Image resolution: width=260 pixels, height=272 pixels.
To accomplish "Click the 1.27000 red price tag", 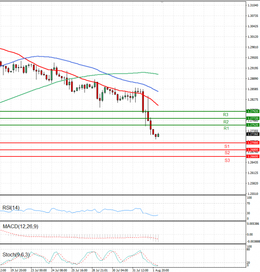I will point(253,142).
